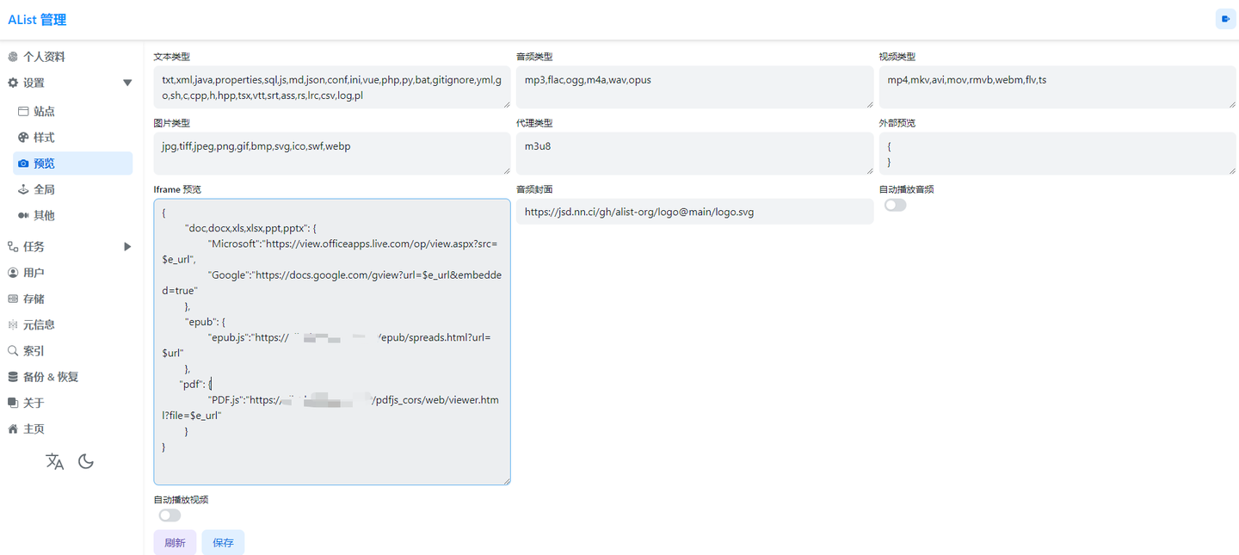
Task: Click the 音频类型 text area resize handle
Action: point(868,104)
